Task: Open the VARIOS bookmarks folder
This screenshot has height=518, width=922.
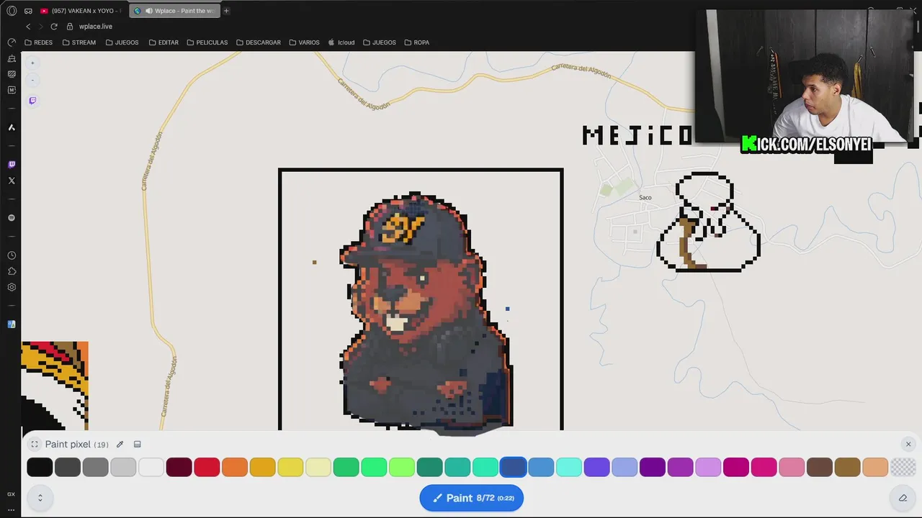Action: 304,42
